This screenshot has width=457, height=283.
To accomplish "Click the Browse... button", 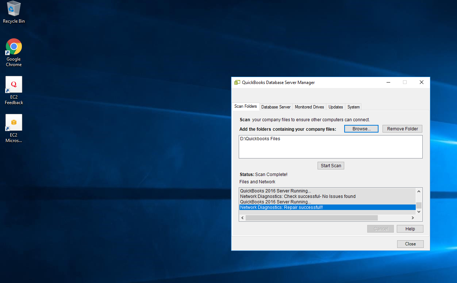I will click(361, 129).
